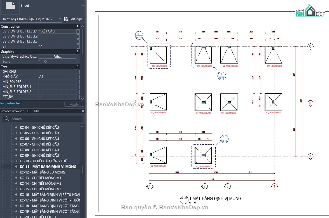Click grid bubble B on the drawing
Viewport: 329px width, 218px height.
[x=310, y=103]
